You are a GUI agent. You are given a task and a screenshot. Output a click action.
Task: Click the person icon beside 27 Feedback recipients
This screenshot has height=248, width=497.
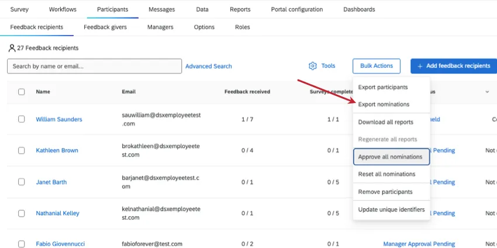(12, 48)
